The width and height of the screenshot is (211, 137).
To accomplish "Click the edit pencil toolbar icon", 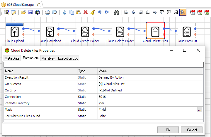I will coord(13,12).
